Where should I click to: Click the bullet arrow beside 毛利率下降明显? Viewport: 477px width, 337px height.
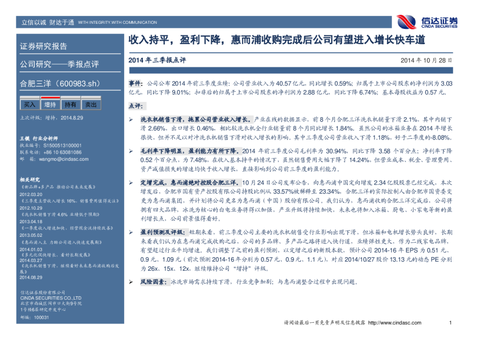pos(131,152)
